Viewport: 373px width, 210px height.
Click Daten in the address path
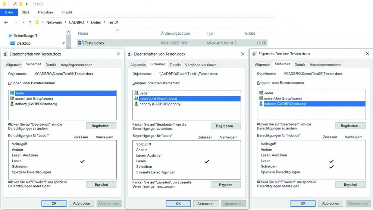[x=96, y=22]
